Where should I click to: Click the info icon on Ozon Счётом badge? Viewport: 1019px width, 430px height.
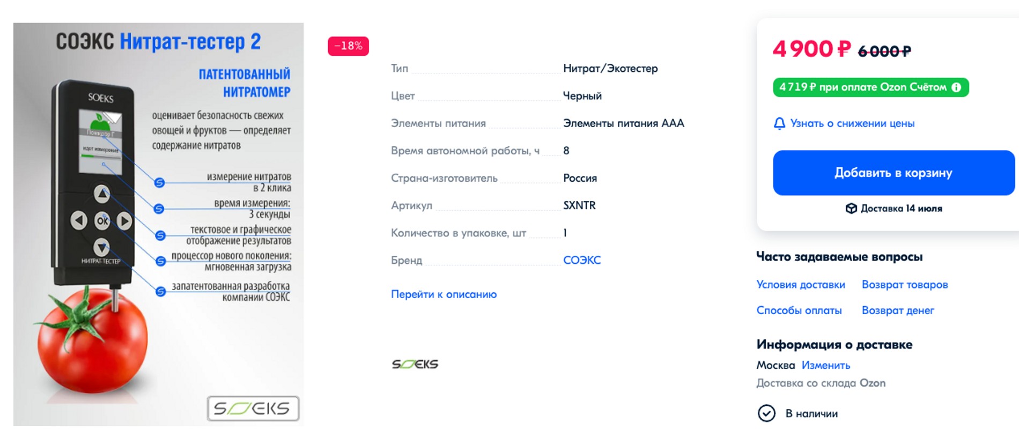(956, 87)
